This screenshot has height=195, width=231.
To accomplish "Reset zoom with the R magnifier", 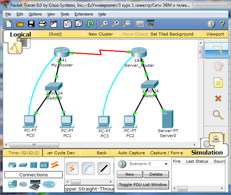I will tap(115, 24).
